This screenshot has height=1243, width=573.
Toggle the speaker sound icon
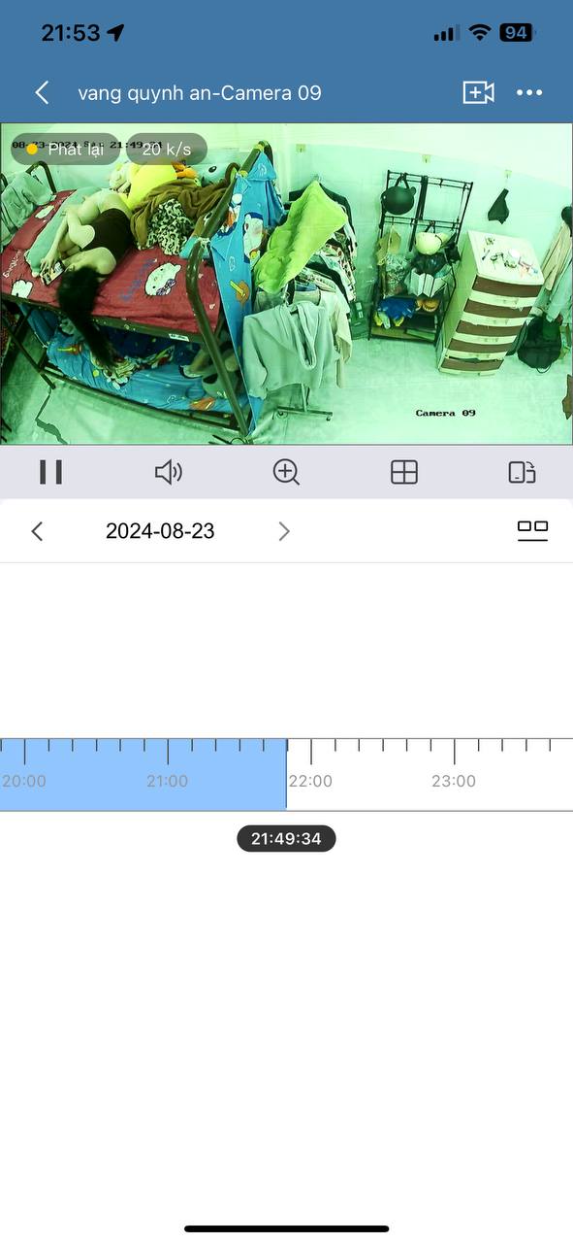[x=169, y=472]
